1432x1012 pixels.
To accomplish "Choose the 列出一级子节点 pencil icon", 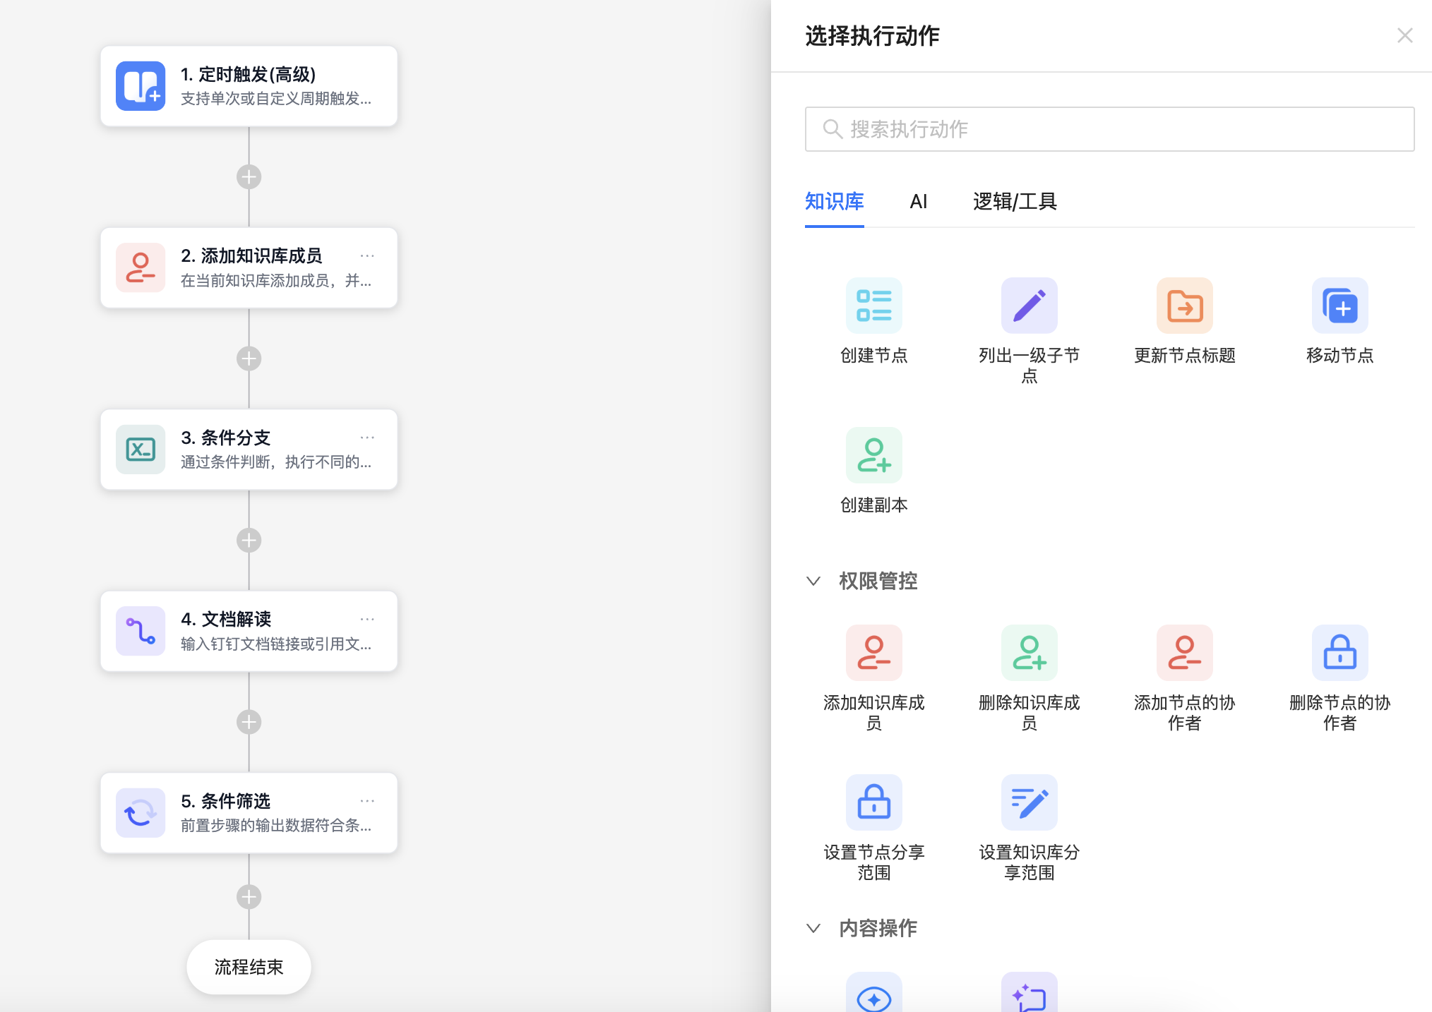I will [1029, 306].
